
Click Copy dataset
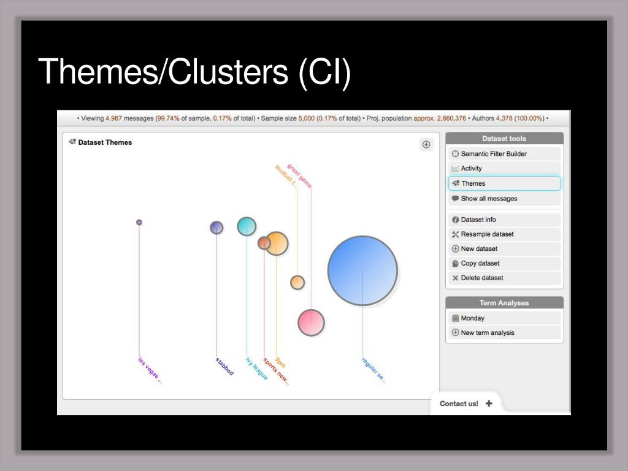[x=504, y=263]
